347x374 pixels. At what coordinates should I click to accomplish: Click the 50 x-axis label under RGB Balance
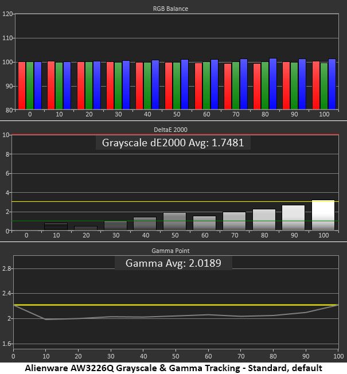(177, 114)
